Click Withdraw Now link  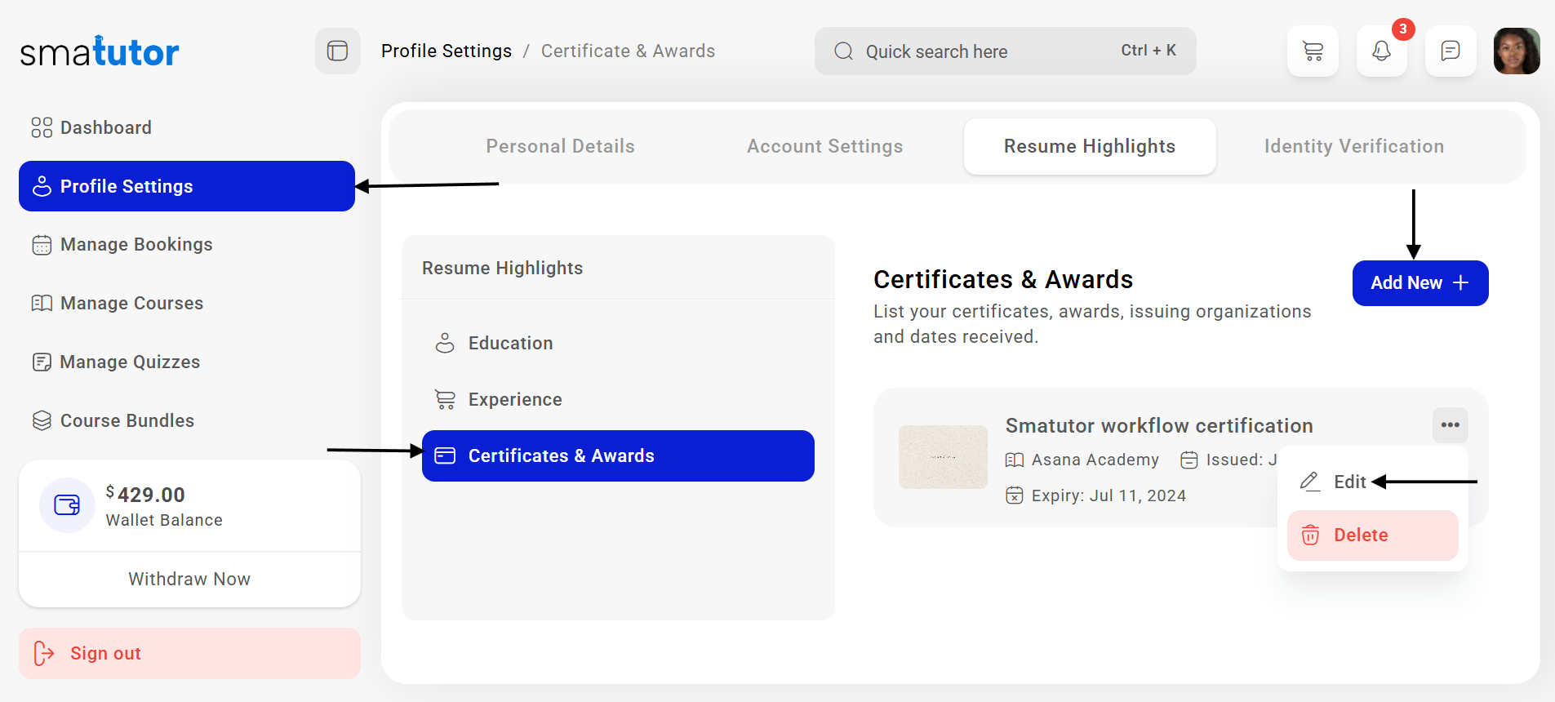(x=189, y=580)
